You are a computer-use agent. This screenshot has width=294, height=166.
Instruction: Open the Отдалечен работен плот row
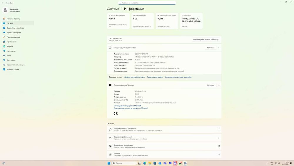(164, 138)
